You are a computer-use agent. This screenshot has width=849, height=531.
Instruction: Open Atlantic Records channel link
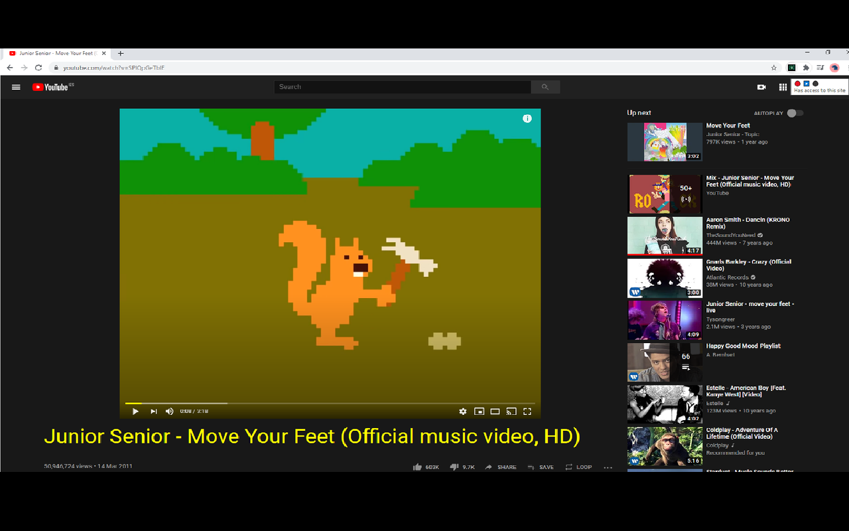(x=727, y=277)
